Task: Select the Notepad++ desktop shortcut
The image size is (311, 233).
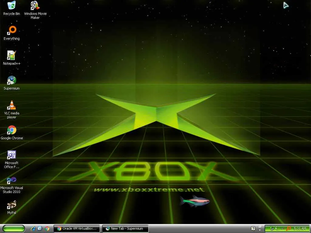Action: tap(12, 58)
